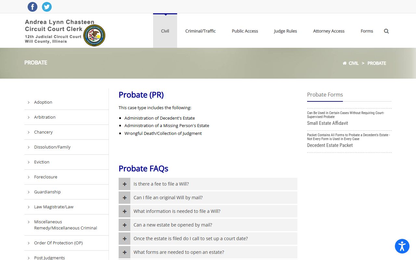The width and height of the screenshot is (416, 260).
Task: Open the Twitter page icon
Action: [47, 7]
